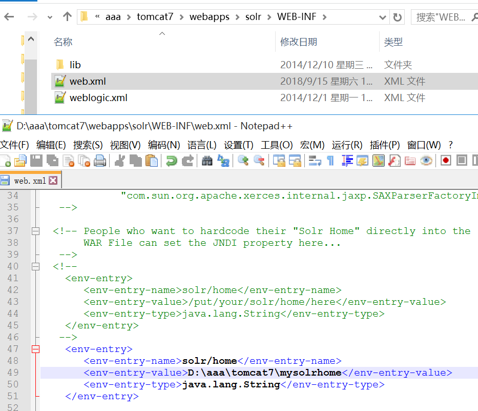
Task: Click the Save All toolbar icon
Action: point(52,161)
